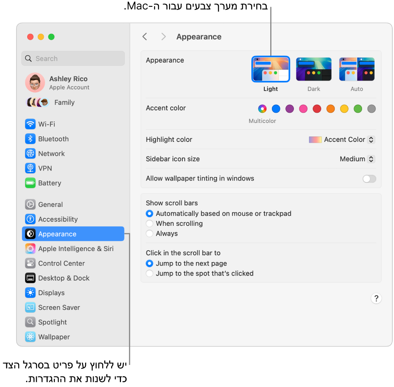This screenshot has width=394, height=387.
Task: Select When scrolling radio button
Action: pyautogui.click(x=149, y=223)
